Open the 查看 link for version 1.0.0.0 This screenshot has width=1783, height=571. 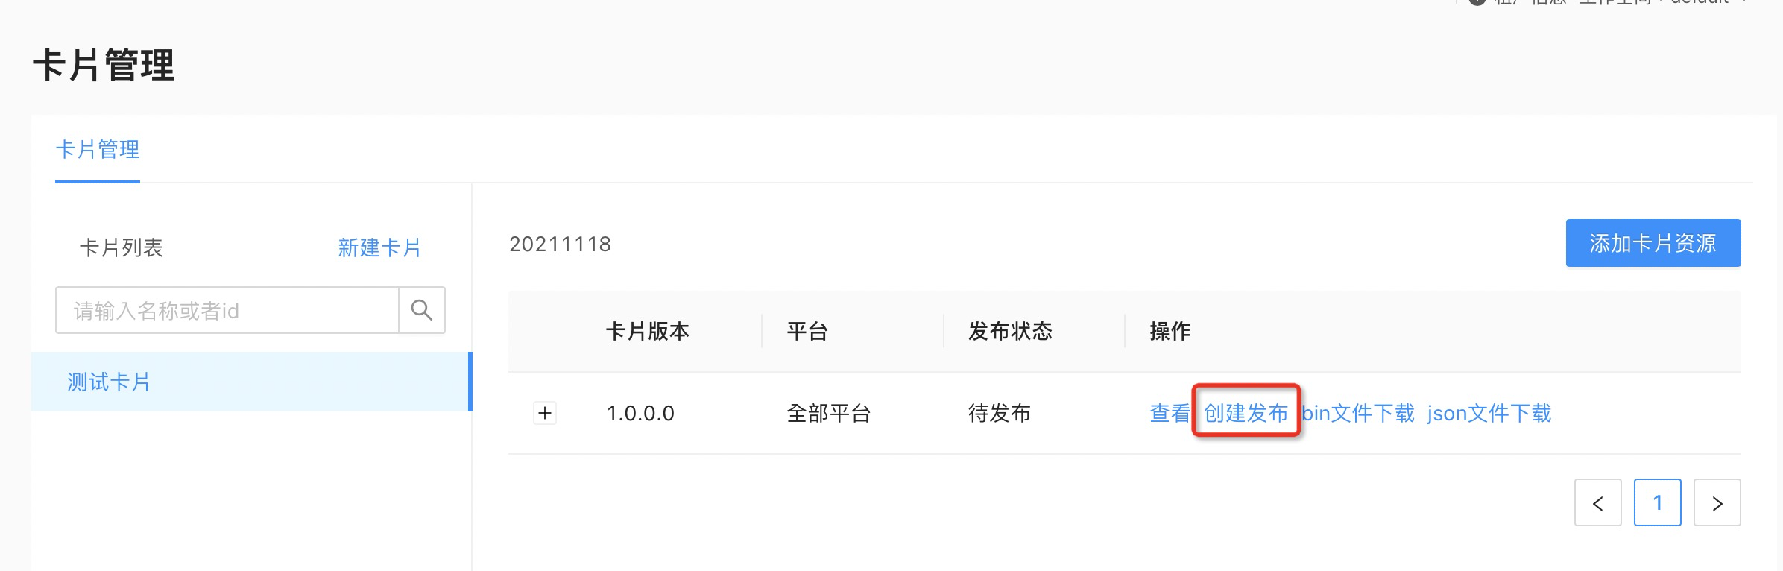point(1170,413)
